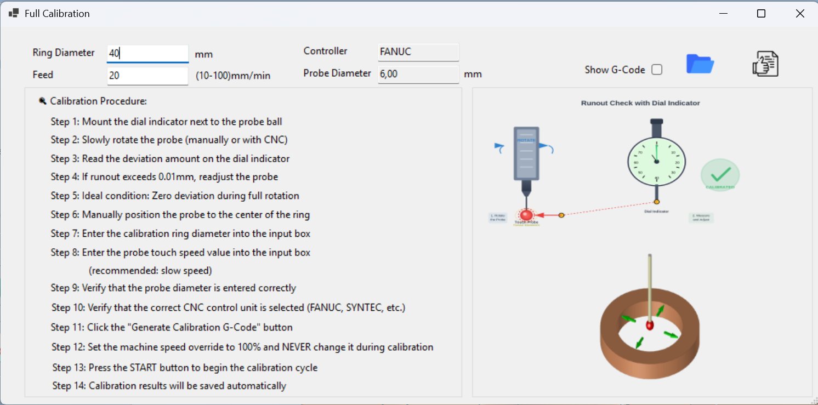Click the Full Calibration app icon in title bar
The image size is (818, 405).
(x=14, y=13)
